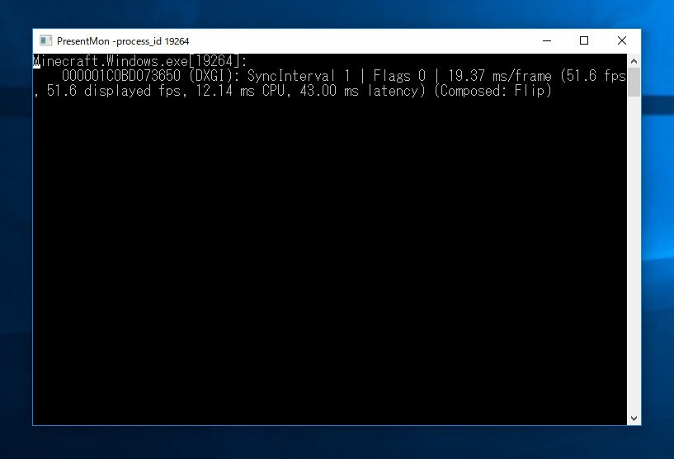Click the vertical scrollbar thumb

634,83
